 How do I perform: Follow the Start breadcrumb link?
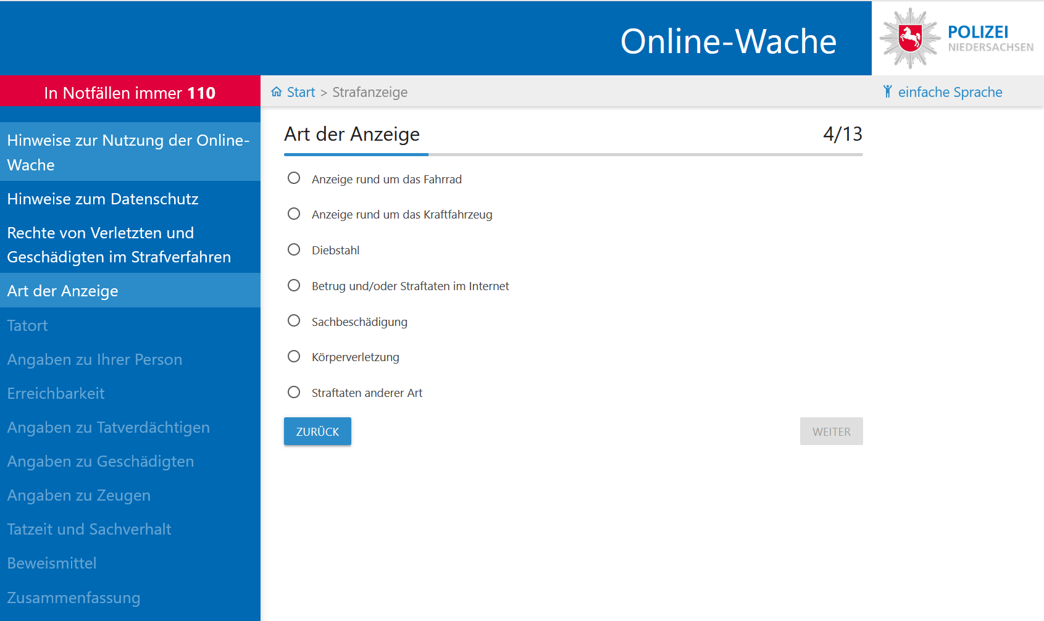tap(301, 92)
